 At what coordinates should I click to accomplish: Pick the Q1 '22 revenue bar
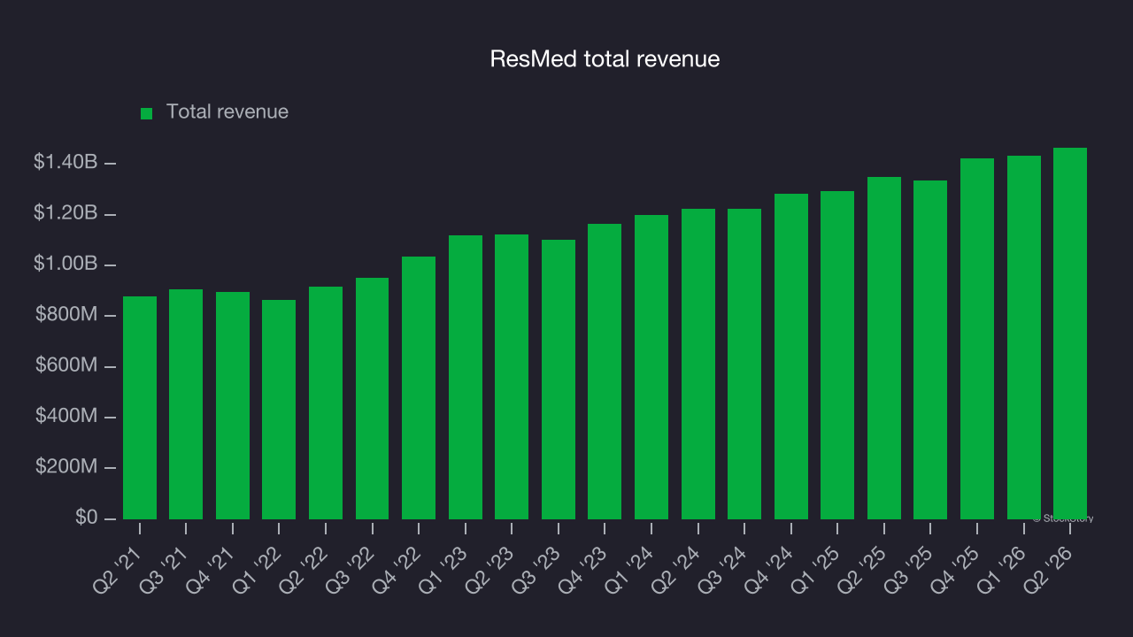pos(279,410)
